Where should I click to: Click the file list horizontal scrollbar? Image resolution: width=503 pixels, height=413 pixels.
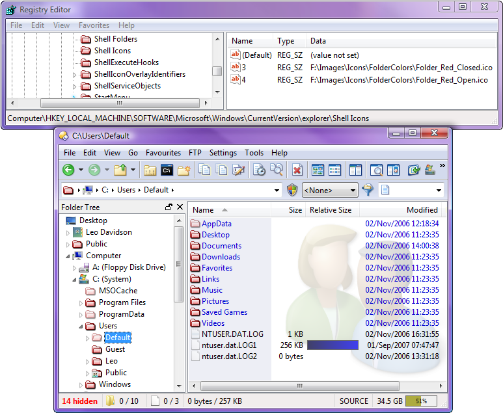pyautogui.click(x=299, y=386)
